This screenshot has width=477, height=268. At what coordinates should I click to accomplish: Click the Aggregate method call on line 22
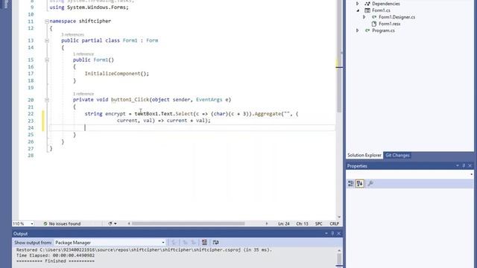click(x=268, y=114)
